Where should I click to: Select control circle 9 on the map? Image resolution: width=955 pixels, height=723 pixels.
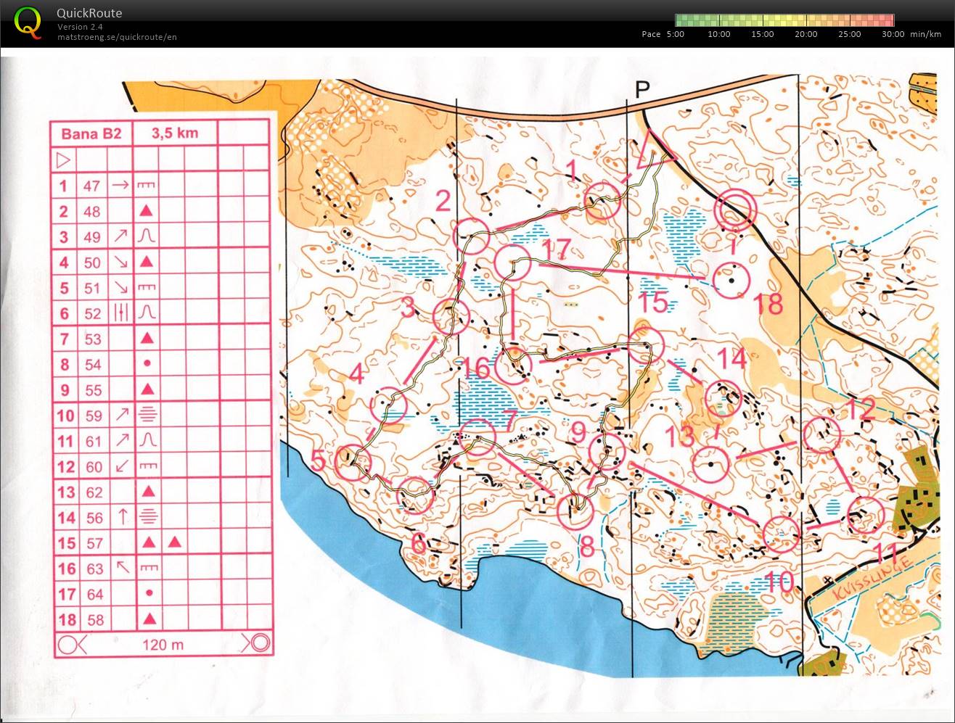(x=607, y=452)
